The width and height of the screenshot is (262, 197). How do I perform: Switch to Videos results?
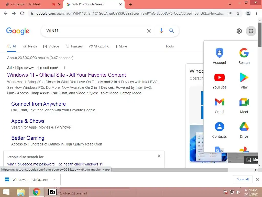click(51, 46)
